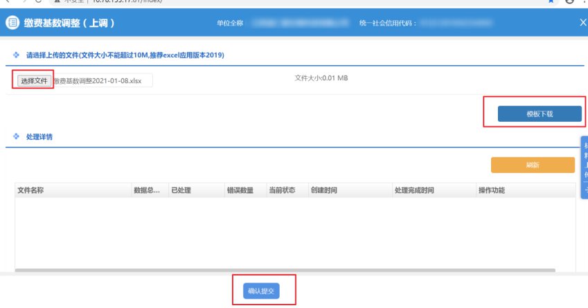Click the 当前状态 column header
The height and width of the screenshot is (308, 588).
click(287, 190)
